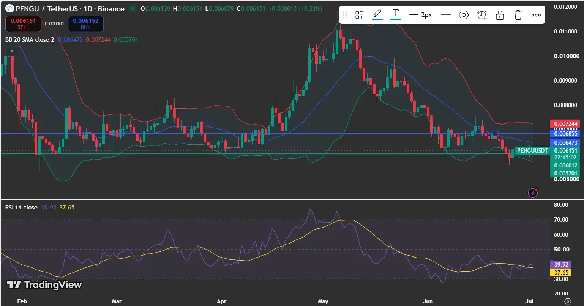Screen dimensions: 584x306
Task: Click the May label on time axis
Action: [323, 301]
